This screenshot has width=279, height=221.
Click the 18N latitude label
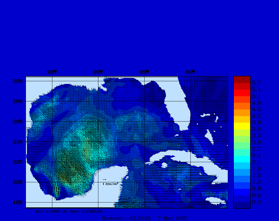[x=17, y=202]
